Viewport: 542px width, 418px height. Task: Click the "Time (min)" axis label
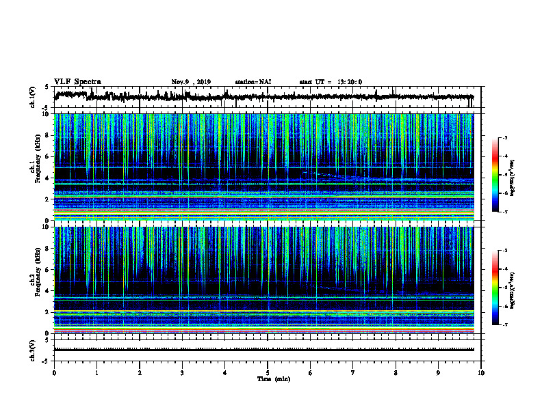click(x=274, y=379)
